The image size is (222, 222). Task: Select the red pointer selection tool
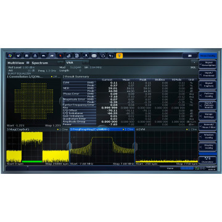[60, 55]
